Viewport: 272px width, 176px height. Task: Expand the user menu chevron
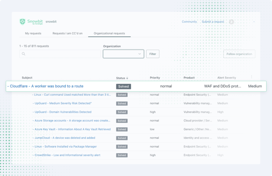tap(254, 22)
